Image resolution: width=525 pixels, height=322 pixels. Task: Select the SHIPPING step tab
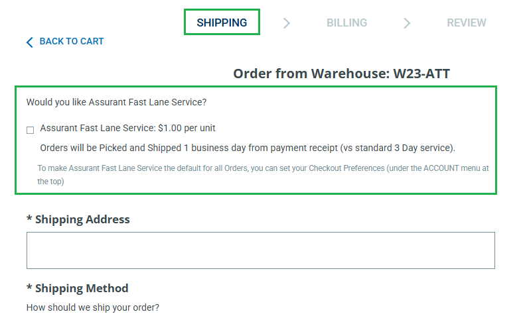222,23
